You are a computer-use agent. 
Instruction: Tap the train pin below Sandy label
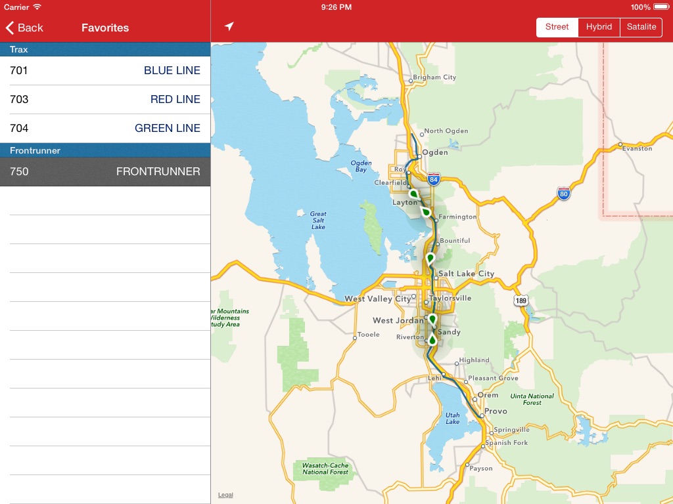click(x=432, y=339)
